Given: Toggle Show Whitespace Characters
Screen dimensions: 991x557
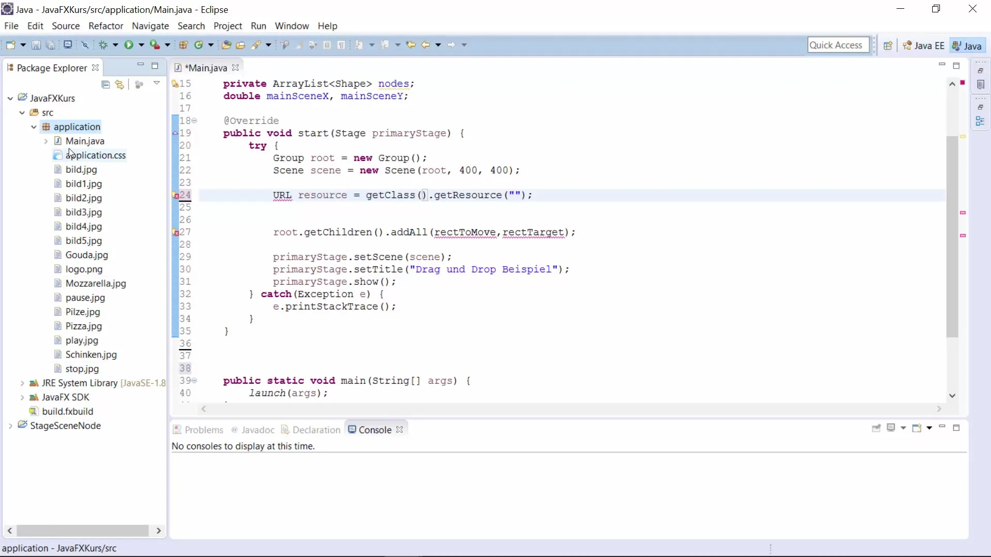Looking at the screenshot, I should (x=341, y=45).
